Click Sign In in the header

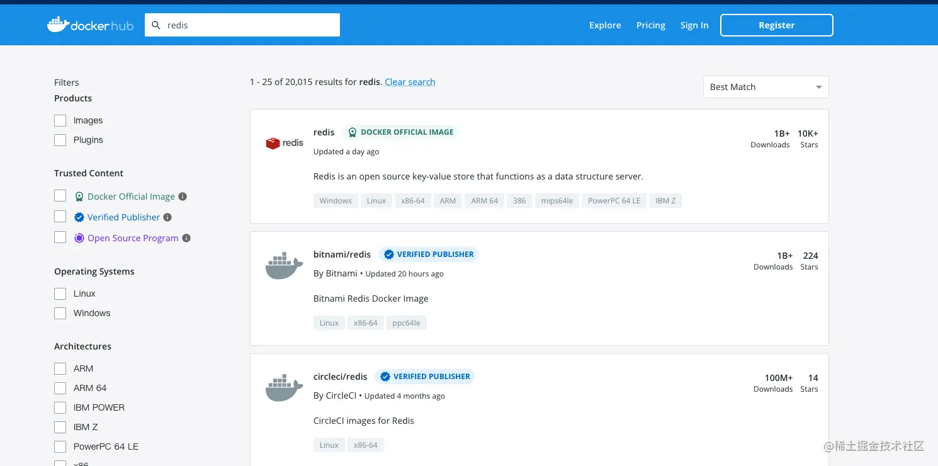[x=694, y=25]
